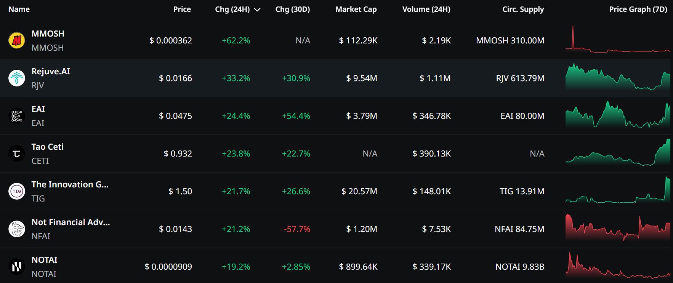Toggle sort arrow next to Chg (24H)
Screen dimensions: 673x283
[257, 10]
